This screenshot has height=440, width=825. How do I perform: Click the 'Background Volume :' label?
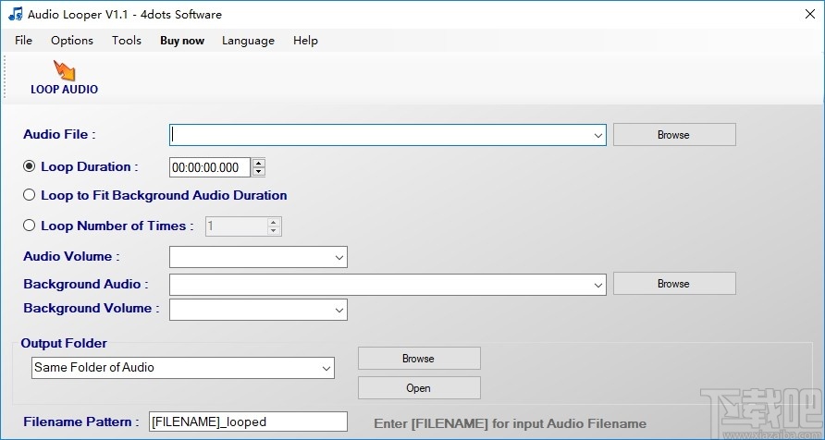(x=91, y=308)
